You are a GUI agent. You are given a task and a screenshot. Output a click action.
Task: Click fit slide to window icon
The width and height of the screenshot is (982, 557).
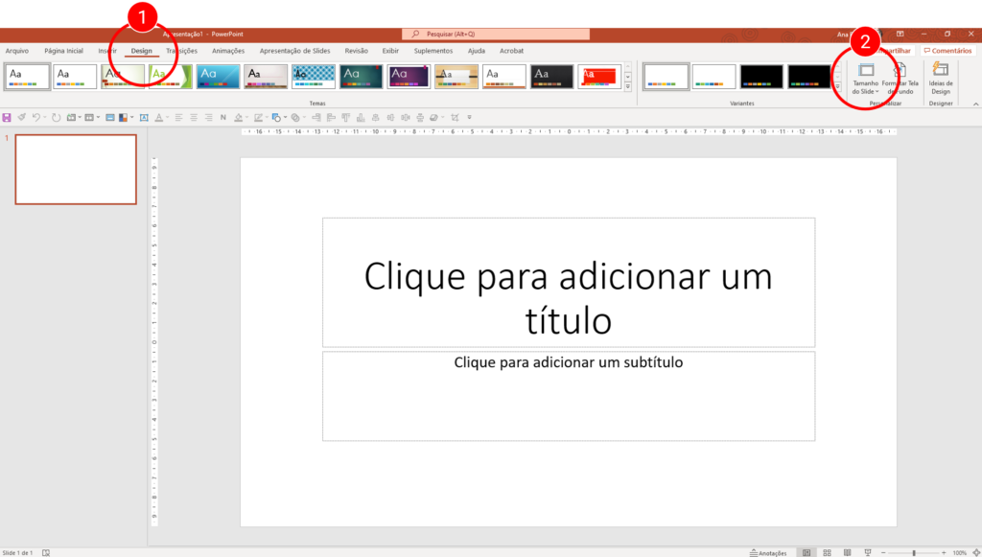pyautogui.click(x=973, y=552)
